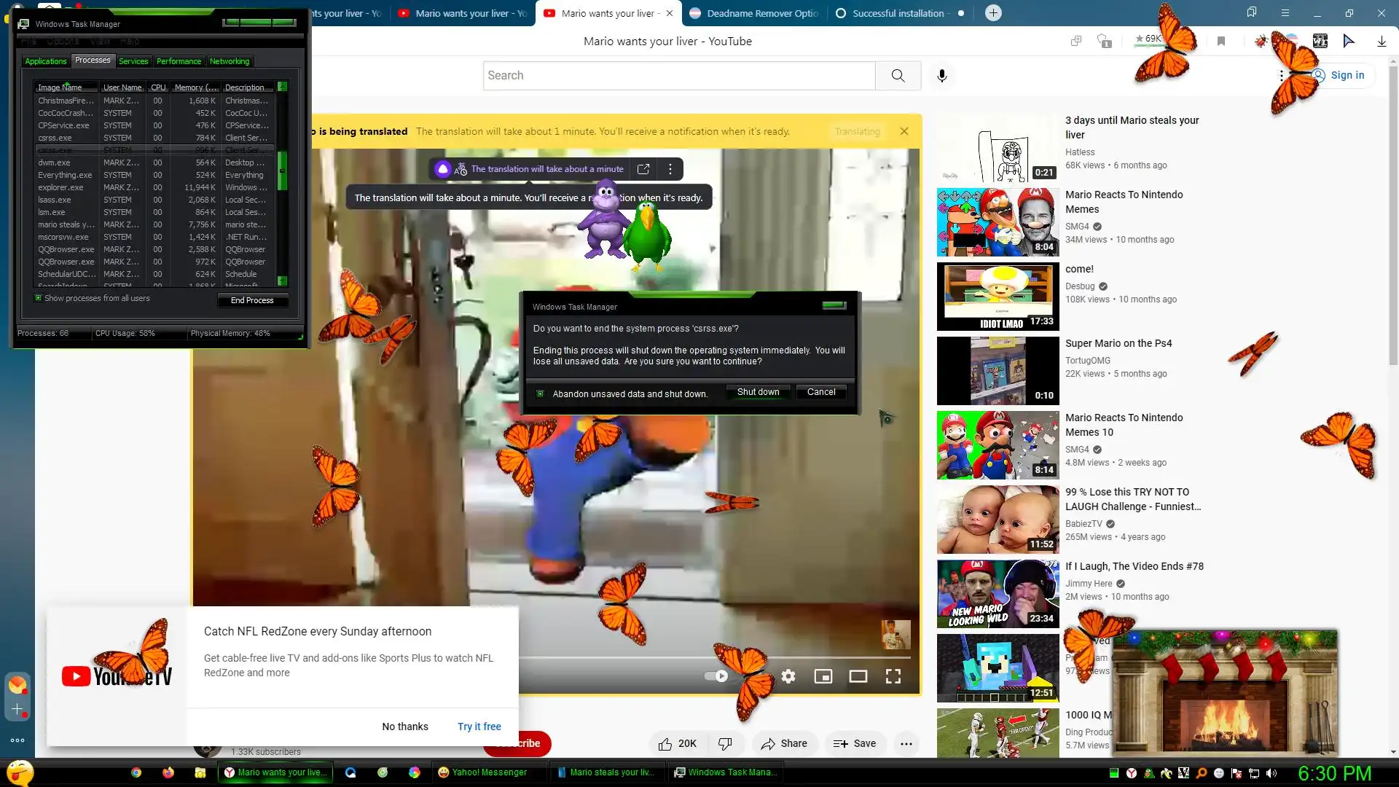The image size is (1399, 787).
Task: Open translation popup three-dot menu
Action: pyautogui.click(x=670, y=169)
